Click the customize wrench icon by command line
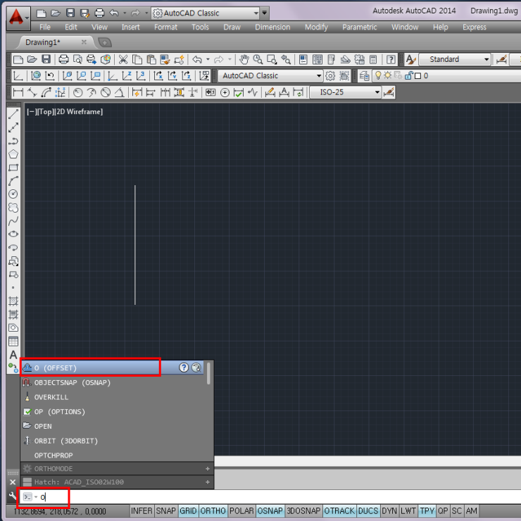 pos(12,496)
